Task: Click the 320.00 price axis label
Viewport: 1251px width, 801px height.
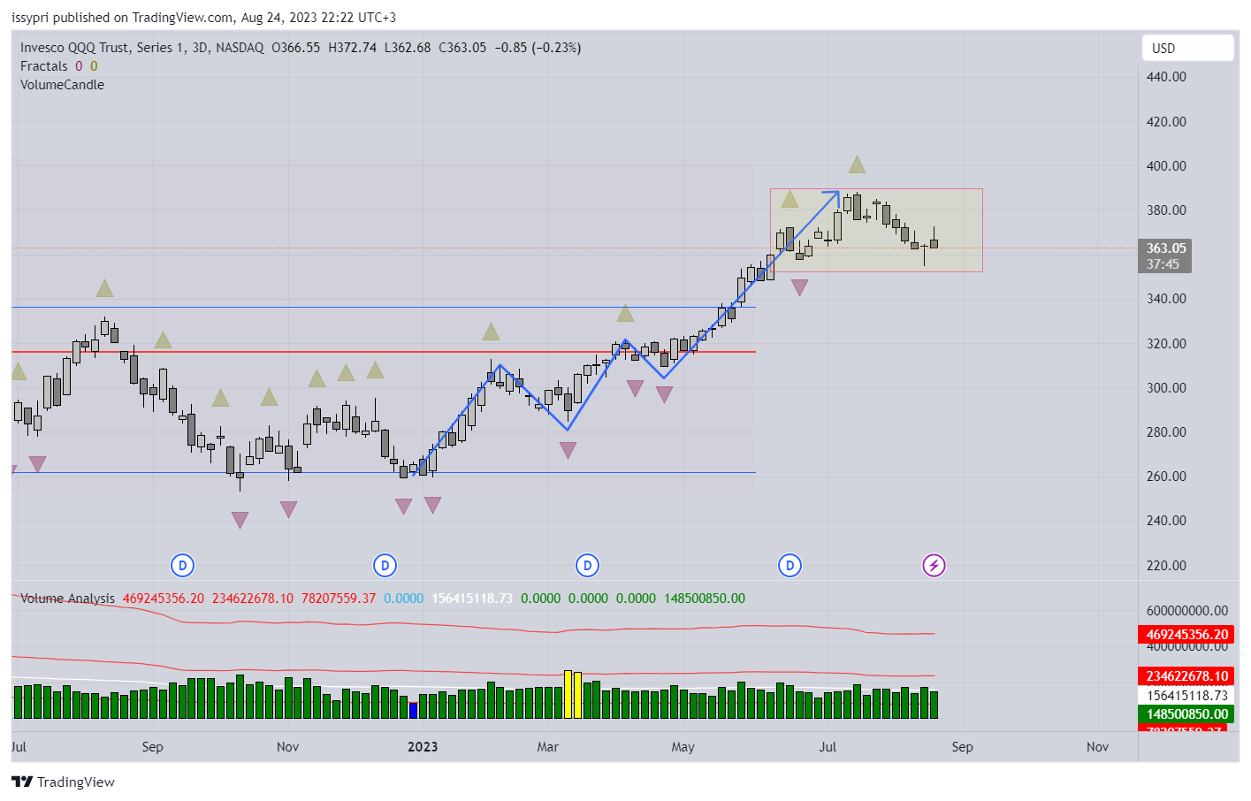Action: (x=1166, y=343)
